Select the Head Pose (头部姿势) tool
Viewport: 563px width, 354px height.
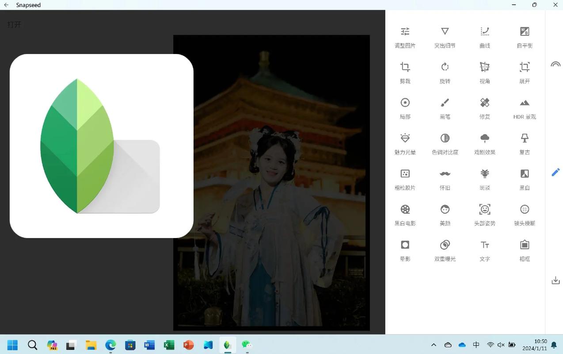(x=484, y=215)
